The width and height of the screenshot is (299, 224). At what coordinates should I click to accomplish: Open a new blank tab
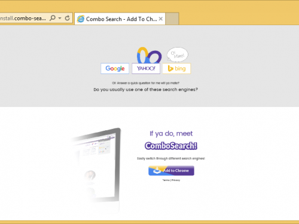coord(172,19)
